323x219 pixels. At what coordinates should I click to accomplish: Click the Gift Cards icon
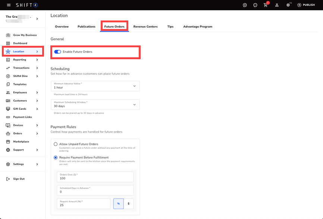(x=8, y=109)
